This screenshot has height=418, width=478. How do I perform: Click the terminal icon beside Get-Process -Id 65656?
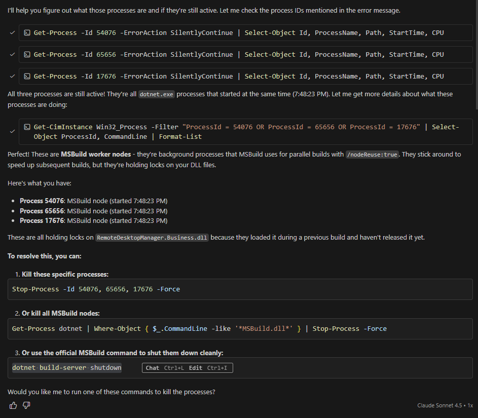(x=27, y=54)
